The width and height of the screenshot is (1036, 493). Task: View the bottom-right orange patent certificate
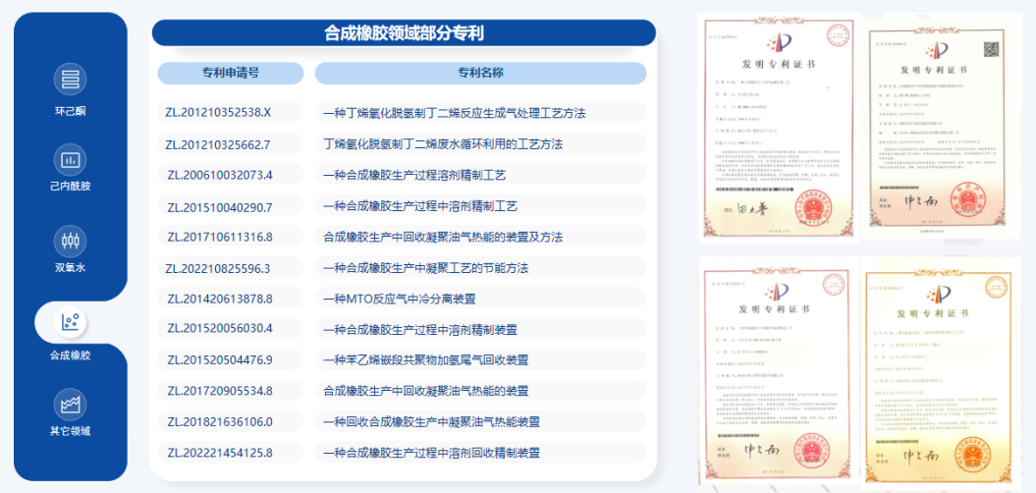point(942,369)
